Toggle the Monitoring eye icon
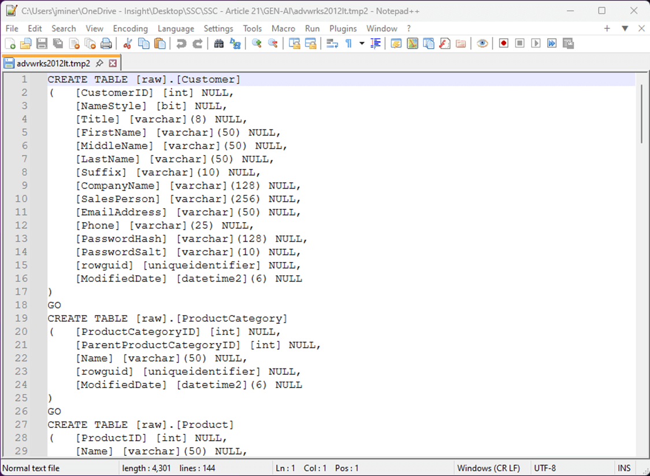This screenshot has height=476, width=650. coord(482,43)
